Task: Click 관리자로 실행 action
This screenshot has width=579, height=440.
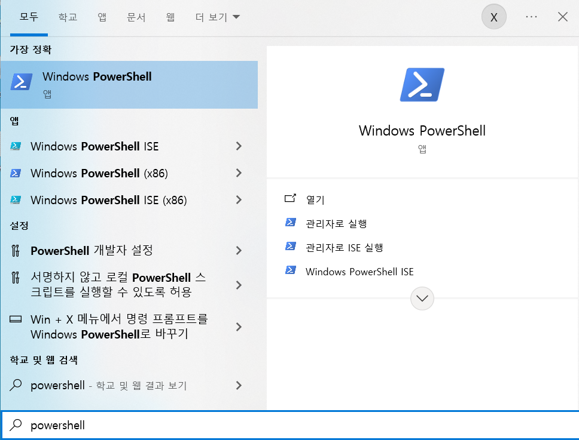Action: [x=336, y=223]
